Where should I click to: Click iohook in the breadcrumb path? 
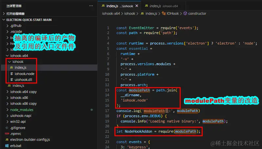[130, 13]
